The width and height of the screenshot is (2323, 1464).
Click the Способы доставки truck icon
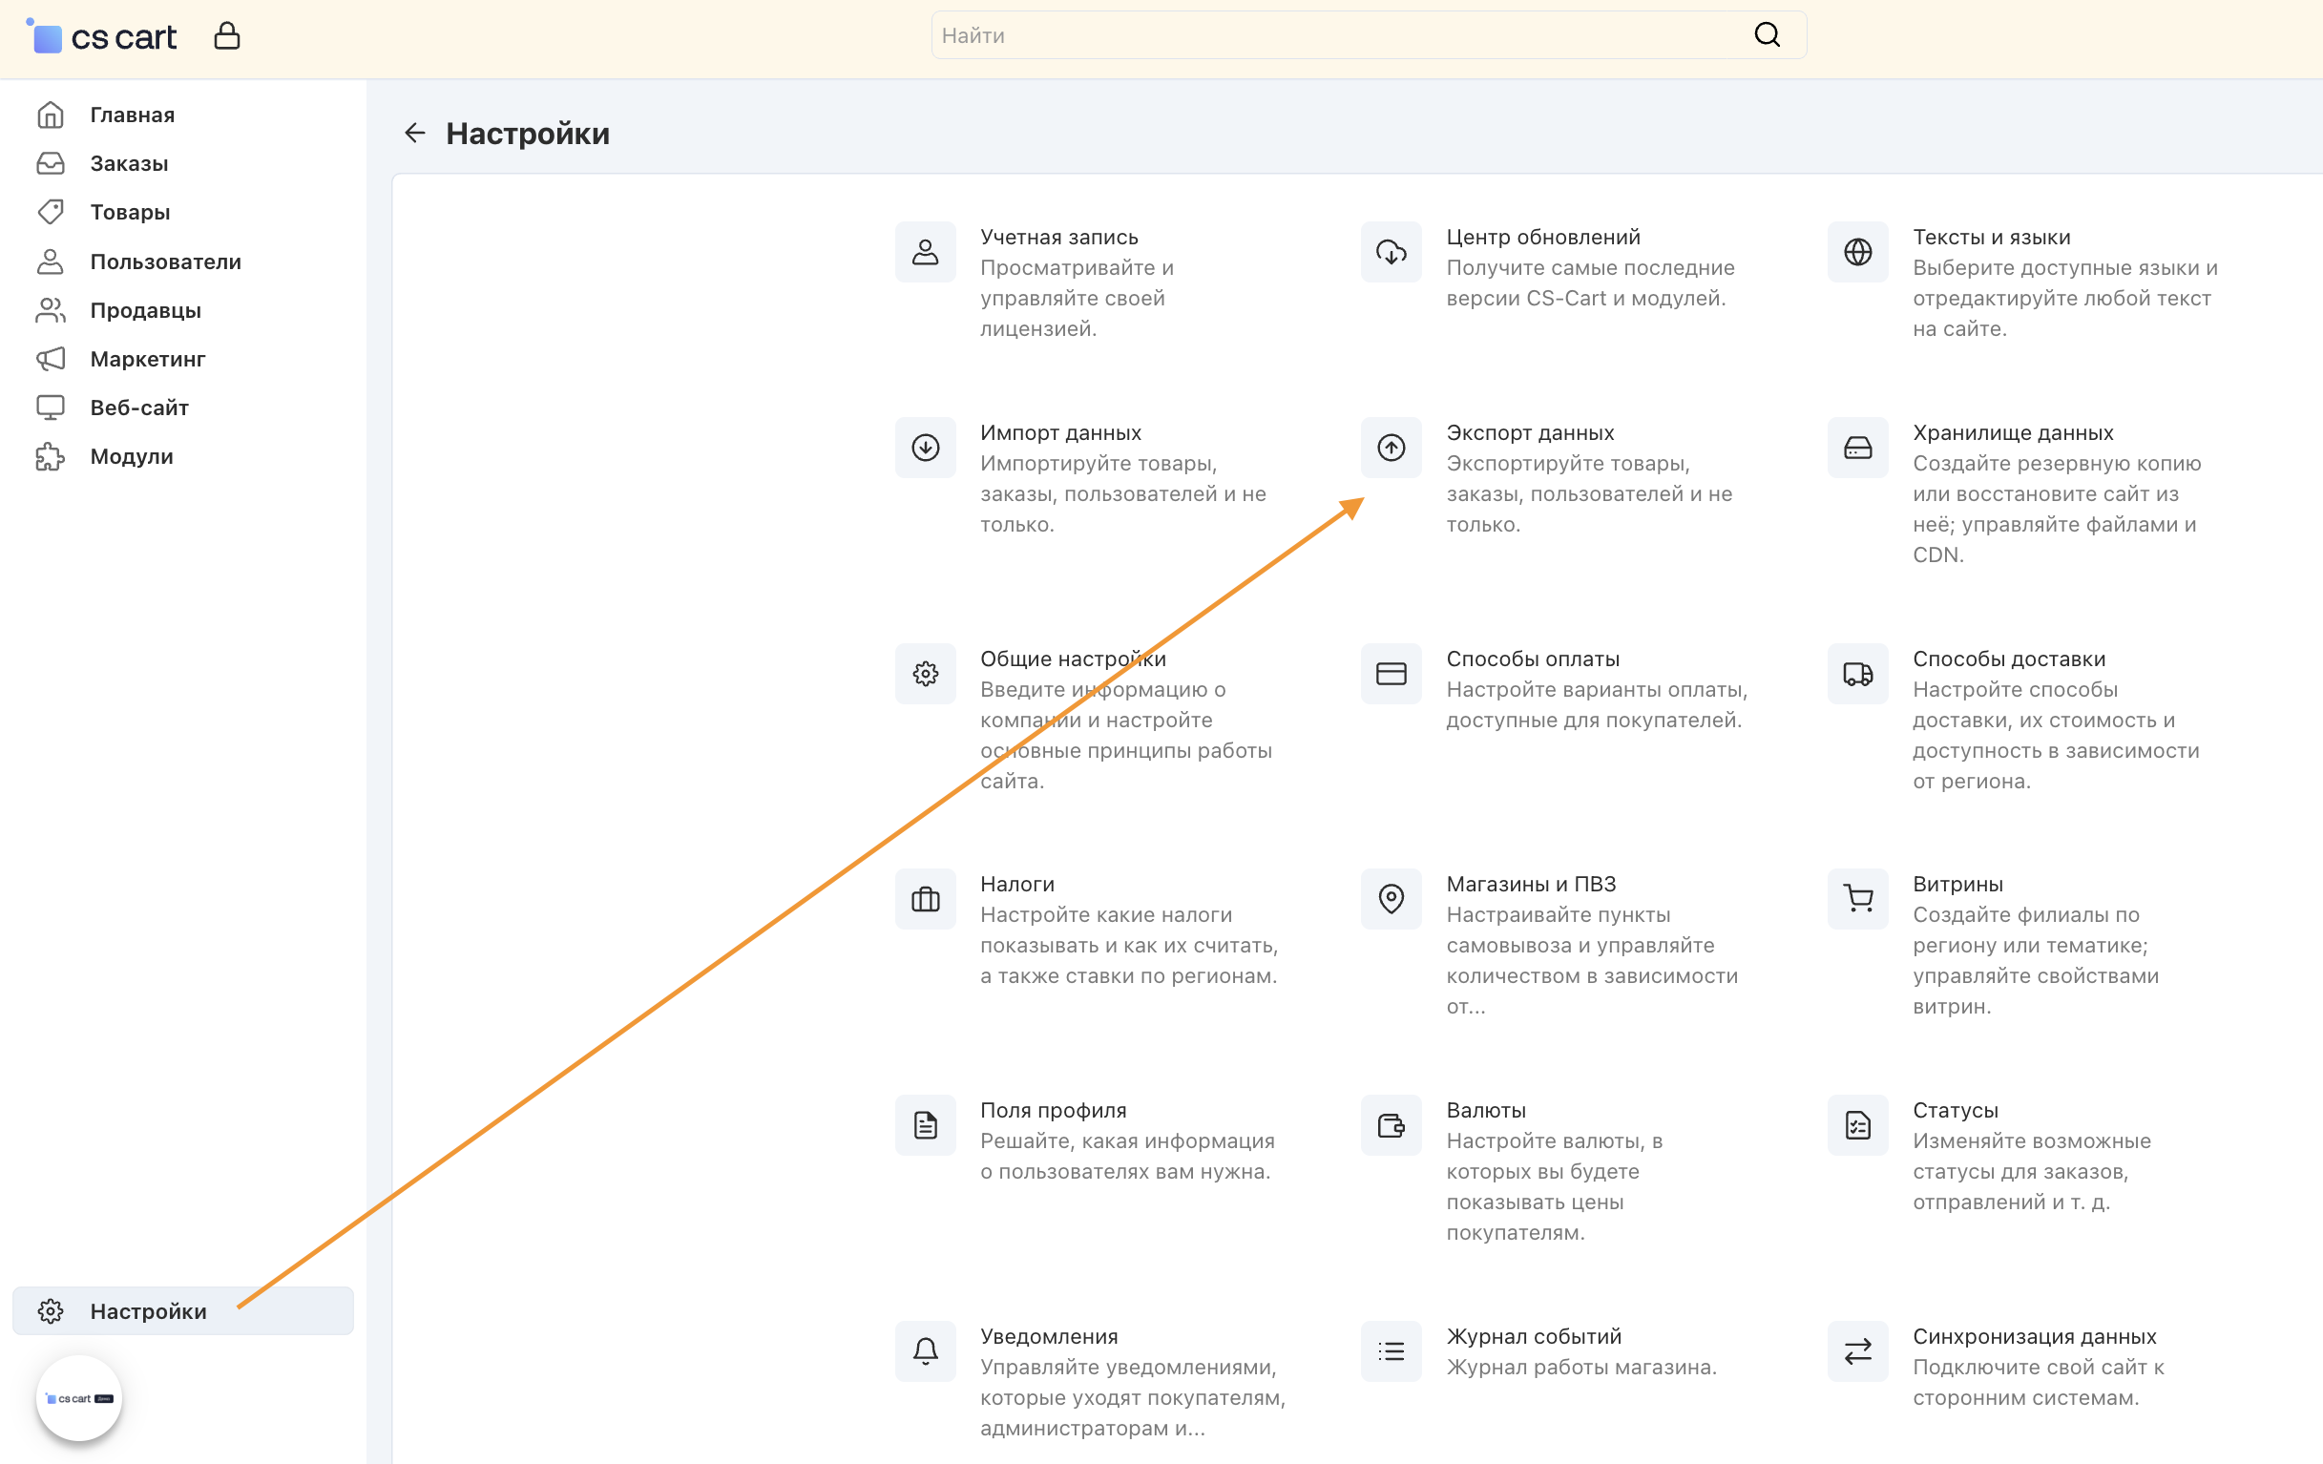(1857, 673)
